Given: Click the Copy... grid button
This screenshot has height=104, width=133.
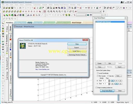Looking at the screenshot, I should point(100,67).
